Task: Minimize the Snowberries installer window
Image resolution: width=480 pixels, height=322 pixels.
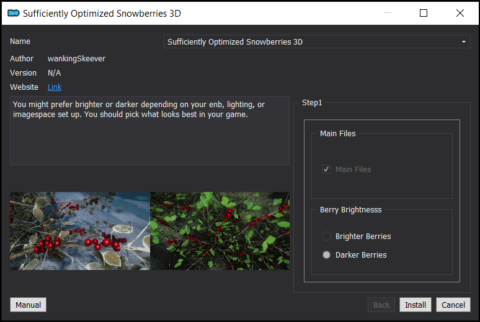Action: (388, 13)
